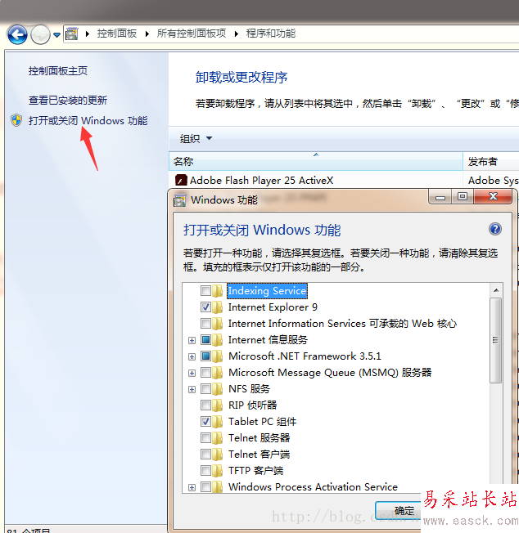Sort by the 名称 column header

coord(315,161)
